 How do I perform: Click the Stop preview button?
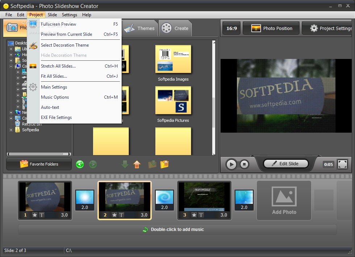(x=244, y=164)
